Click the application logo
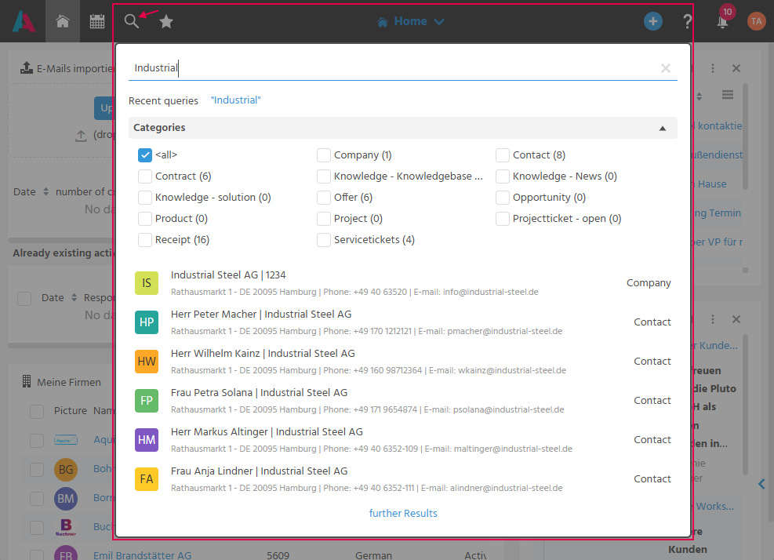 (24, 21)
